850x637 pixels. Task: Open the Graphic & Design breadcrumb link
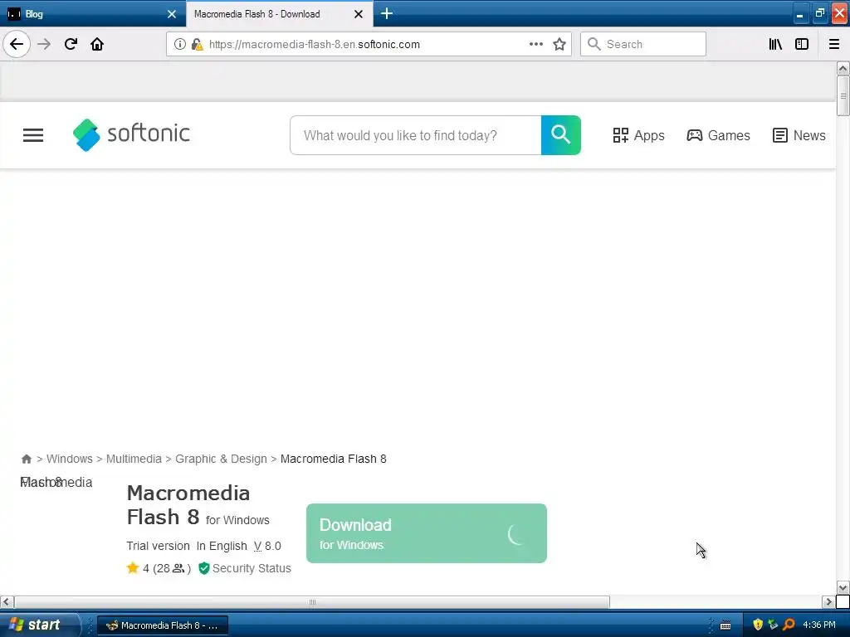[221, 459]
